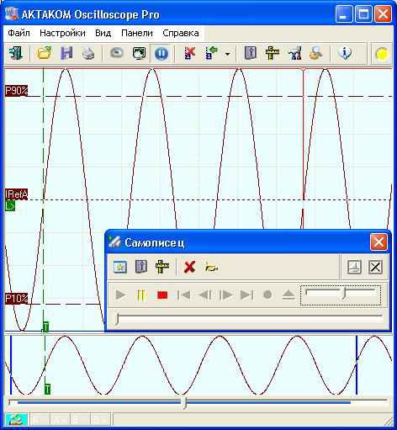Click the green T trigger marker on waveform
Screen dimensions: 397x430
pos(45,326)
